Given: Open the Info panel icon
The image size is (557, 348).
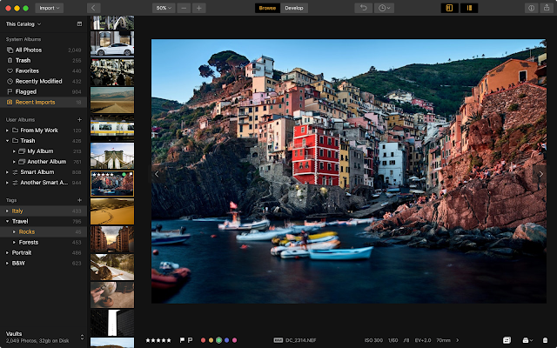Looking at the screenshot, I should pos(532,8).
